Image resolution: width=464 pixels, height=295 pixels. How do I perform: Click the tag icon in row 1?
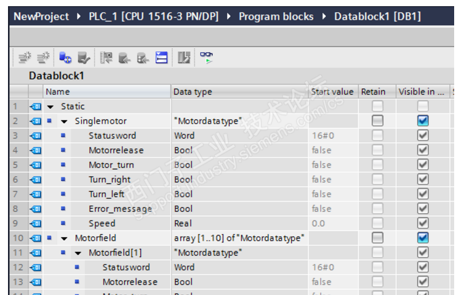point(36,107)
